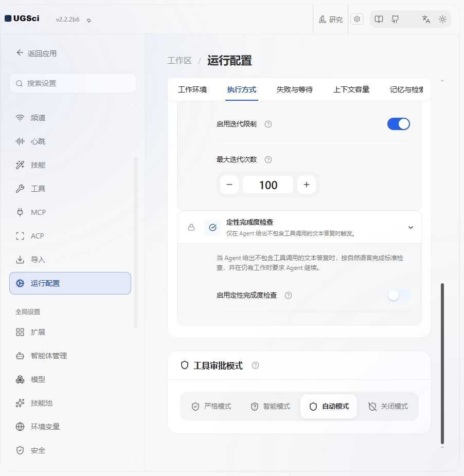Collapse 定性完成度检查 section chevron
The height and width of the screenshot is (476, 464).
(411, 227)
